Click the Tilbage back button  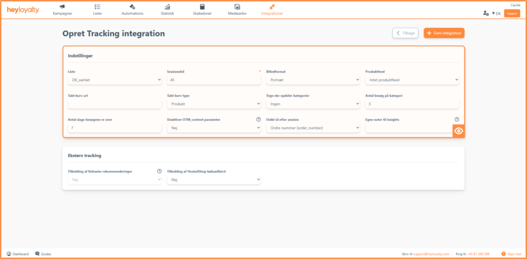pyautogui.click(x=405, y=33)
